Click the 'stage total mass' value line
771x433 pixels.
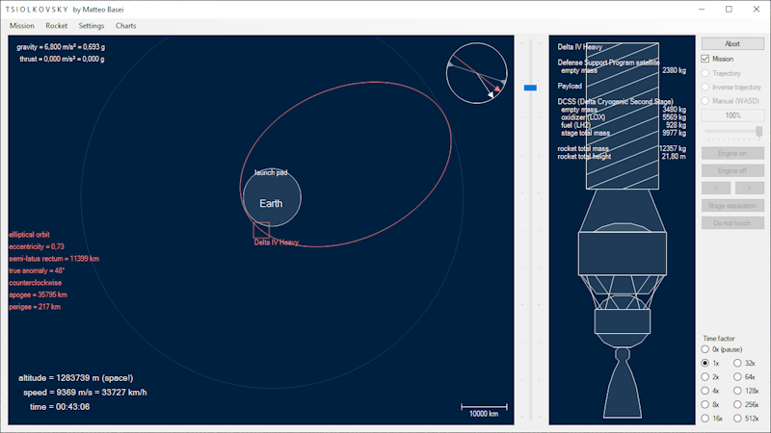(x=624, y=133)
